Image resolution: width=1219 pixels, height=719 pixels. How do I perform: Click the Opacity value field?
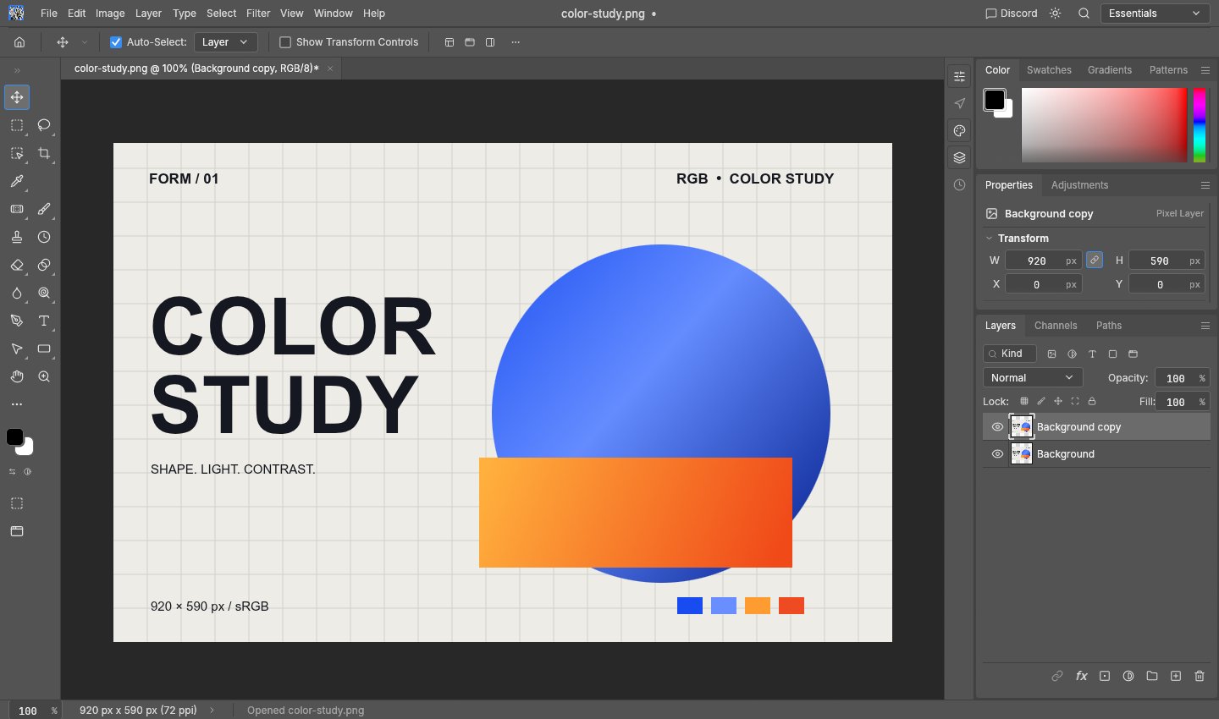click(1182, 378)
